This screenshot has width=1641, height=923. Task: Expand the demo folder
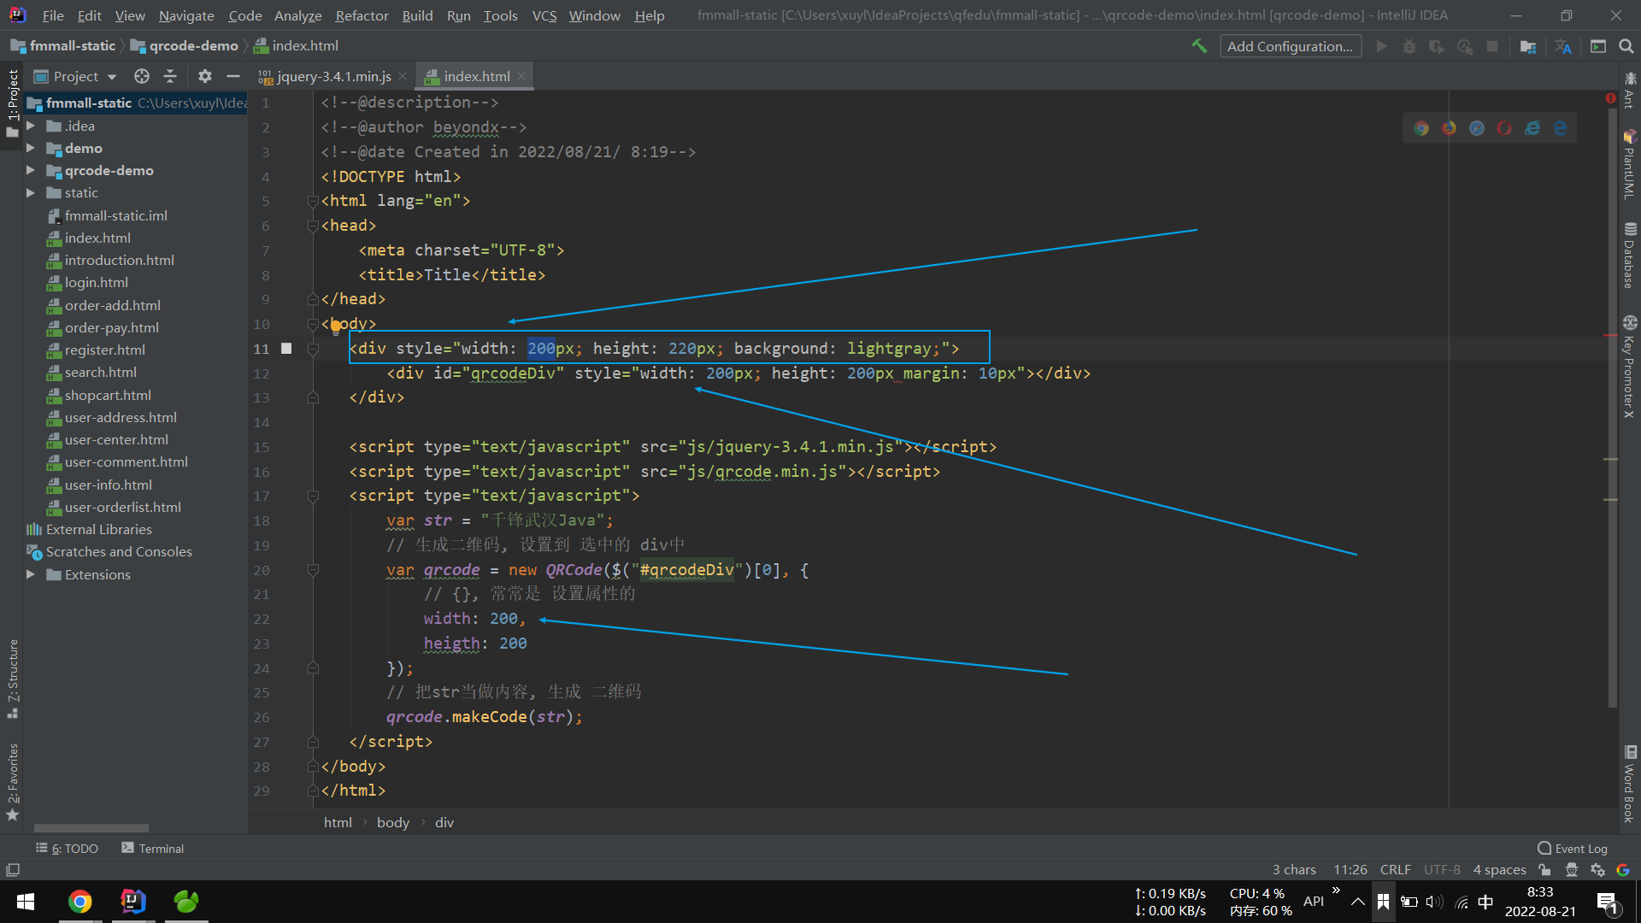31,148
